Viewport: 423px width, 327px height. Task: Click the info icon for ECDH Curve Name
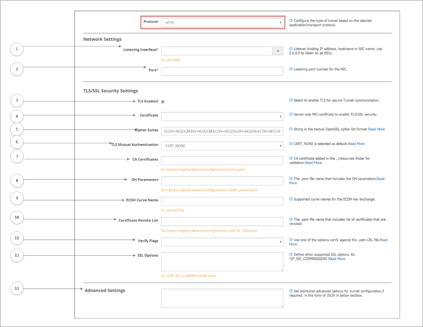point(290,199)
